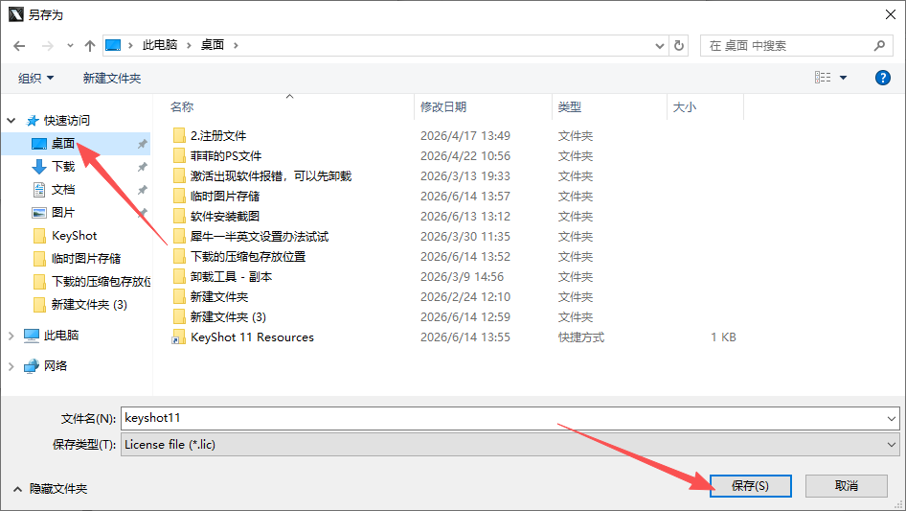Click the 保存(S) button
The width and height of the screenshot is (906, 511).
(x=750, y=486)
